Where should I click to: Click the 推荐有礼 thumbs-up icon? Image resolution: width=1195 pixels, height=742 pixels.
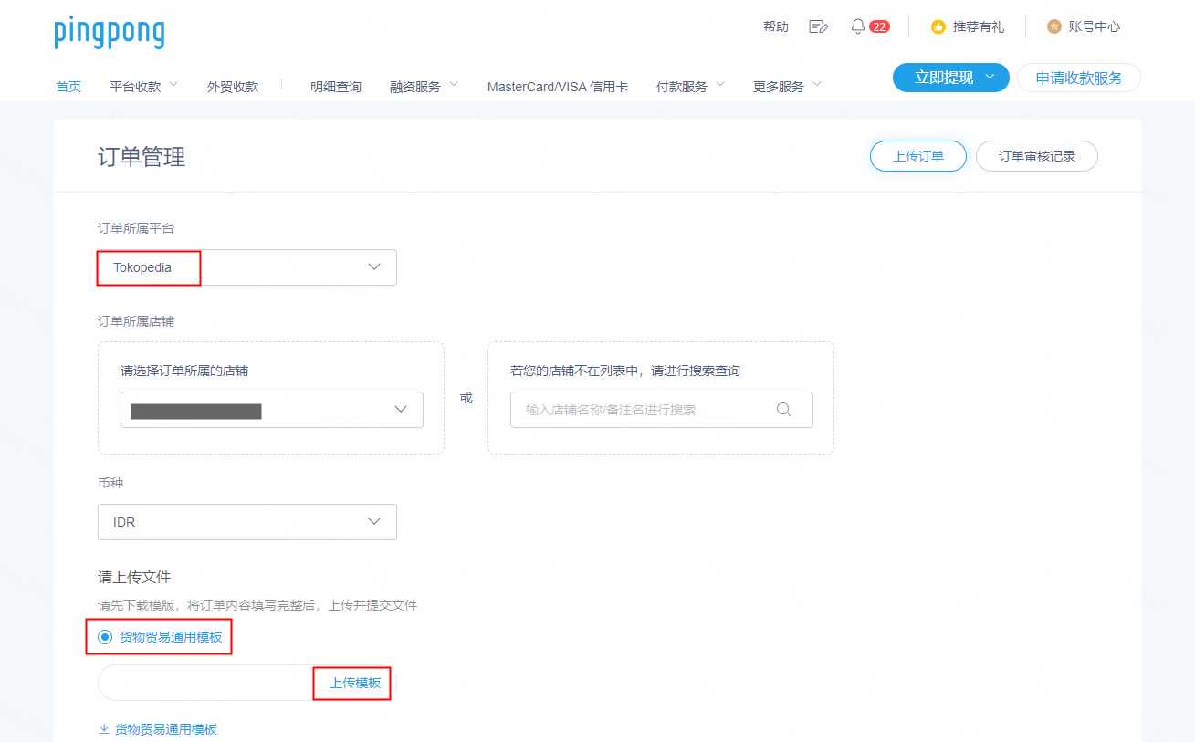(x=938, y=26)
